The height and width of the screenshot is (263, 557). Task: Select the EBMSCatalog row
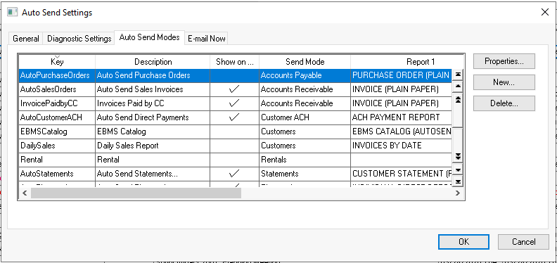point(235,131)
